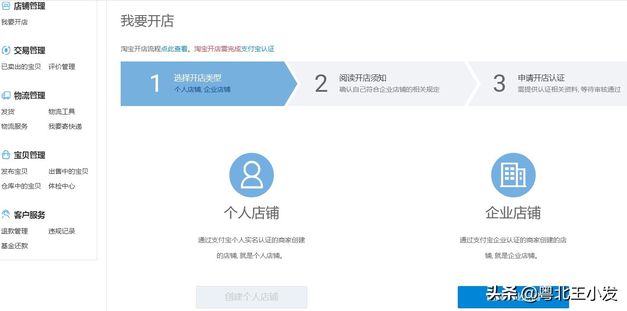The height and width of the screenshot is (311, 627).
Task: Click the 创建企业店铺 button
Action: click(513, 297)
